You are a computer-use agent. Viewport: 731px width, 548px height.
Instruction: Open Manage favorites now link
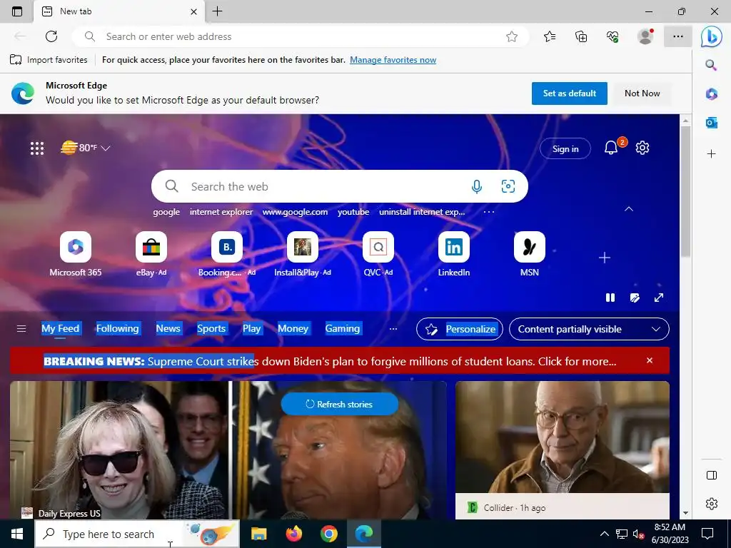(x=393, y=60)
